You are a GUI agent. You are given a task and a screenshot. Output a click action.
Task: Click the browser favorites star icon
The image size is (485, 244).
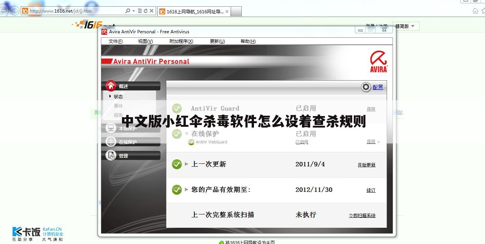pyautogui.click(x=483, y=11)
